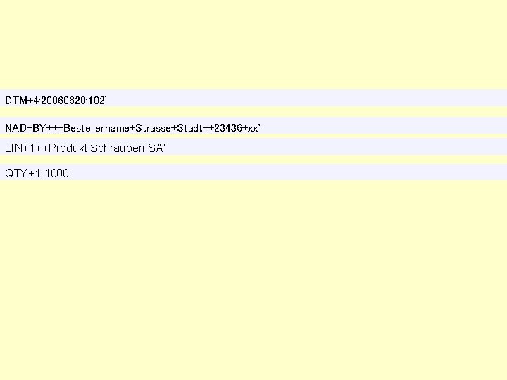Click the postal code 23436

click(x=228, y=128)
